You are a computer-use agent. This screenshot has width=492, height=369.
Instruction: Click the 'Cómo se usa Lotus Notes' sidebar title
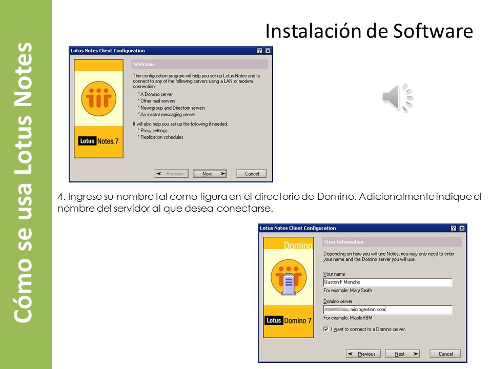[x=23, y=182]
